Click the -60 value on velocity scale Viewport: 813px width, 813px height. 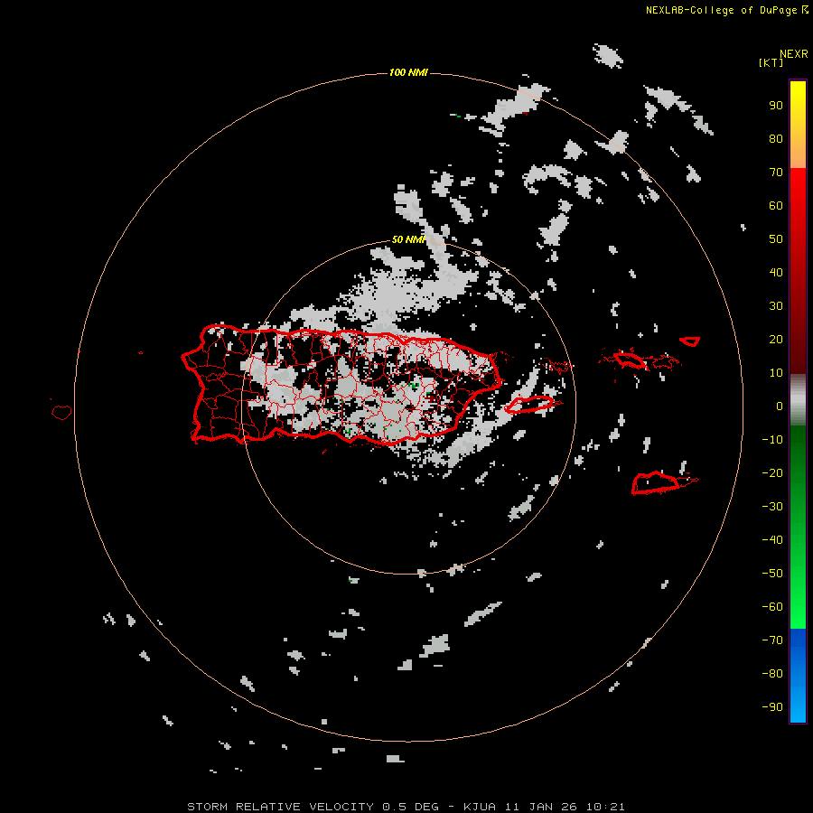(x=772, y=607)
